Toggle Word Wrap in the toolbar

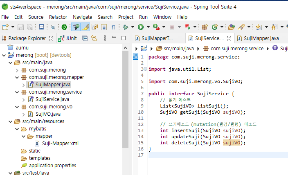pos(95,27)
